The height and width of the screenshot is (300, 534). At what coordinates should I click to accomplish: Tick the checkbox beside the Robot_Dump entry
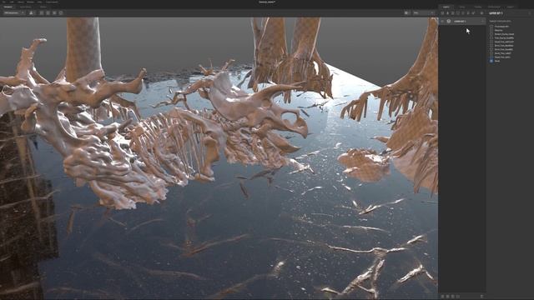click(x=491, y=34)
